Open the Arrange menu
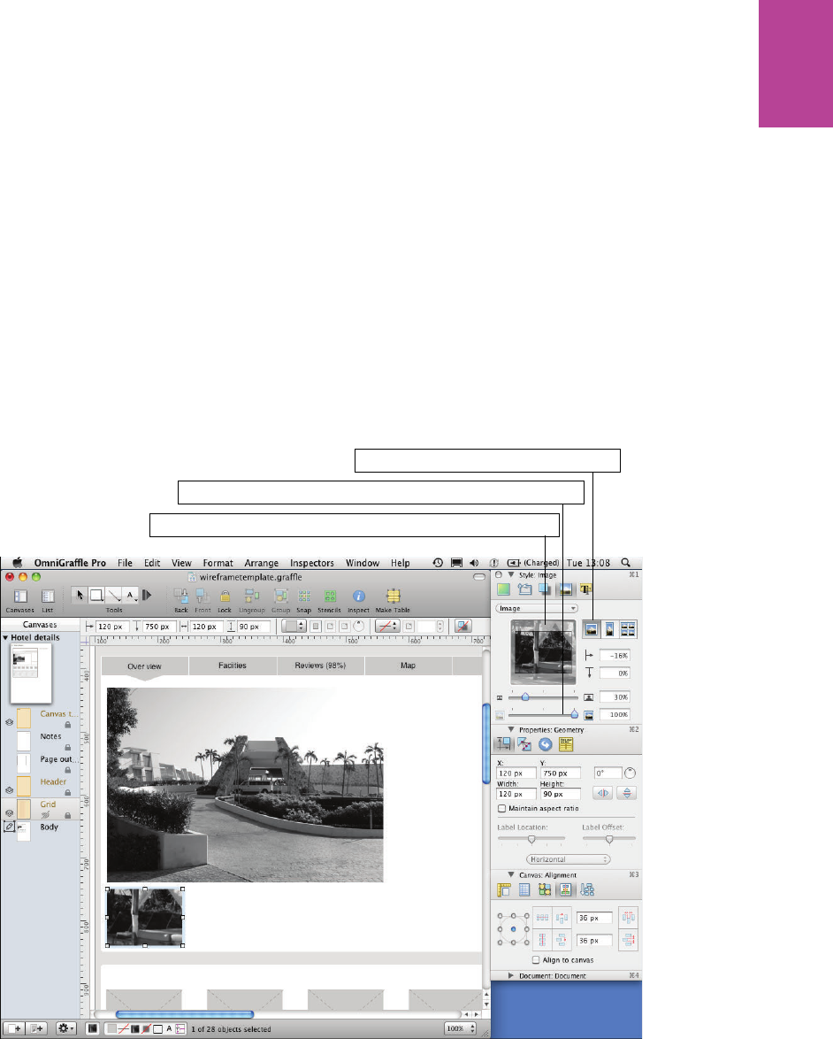This screenshot has height=1039, width=833. click(x=262, y=563)
